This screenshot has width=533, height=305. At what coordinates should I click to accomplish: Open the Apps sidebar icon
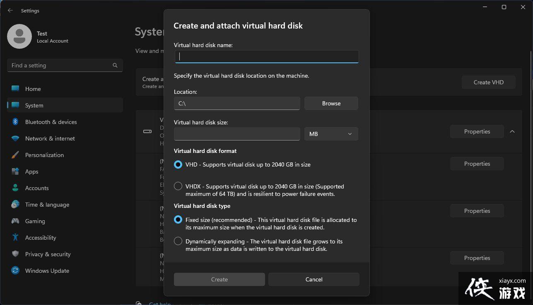pyautogui.click(x=15, y=172)
